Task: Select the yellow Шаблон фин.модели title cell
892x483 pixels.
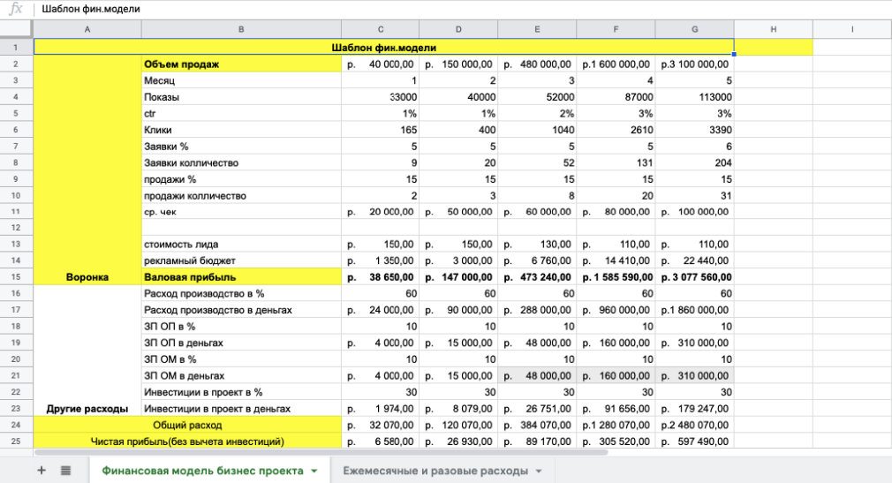Action: 383,48
